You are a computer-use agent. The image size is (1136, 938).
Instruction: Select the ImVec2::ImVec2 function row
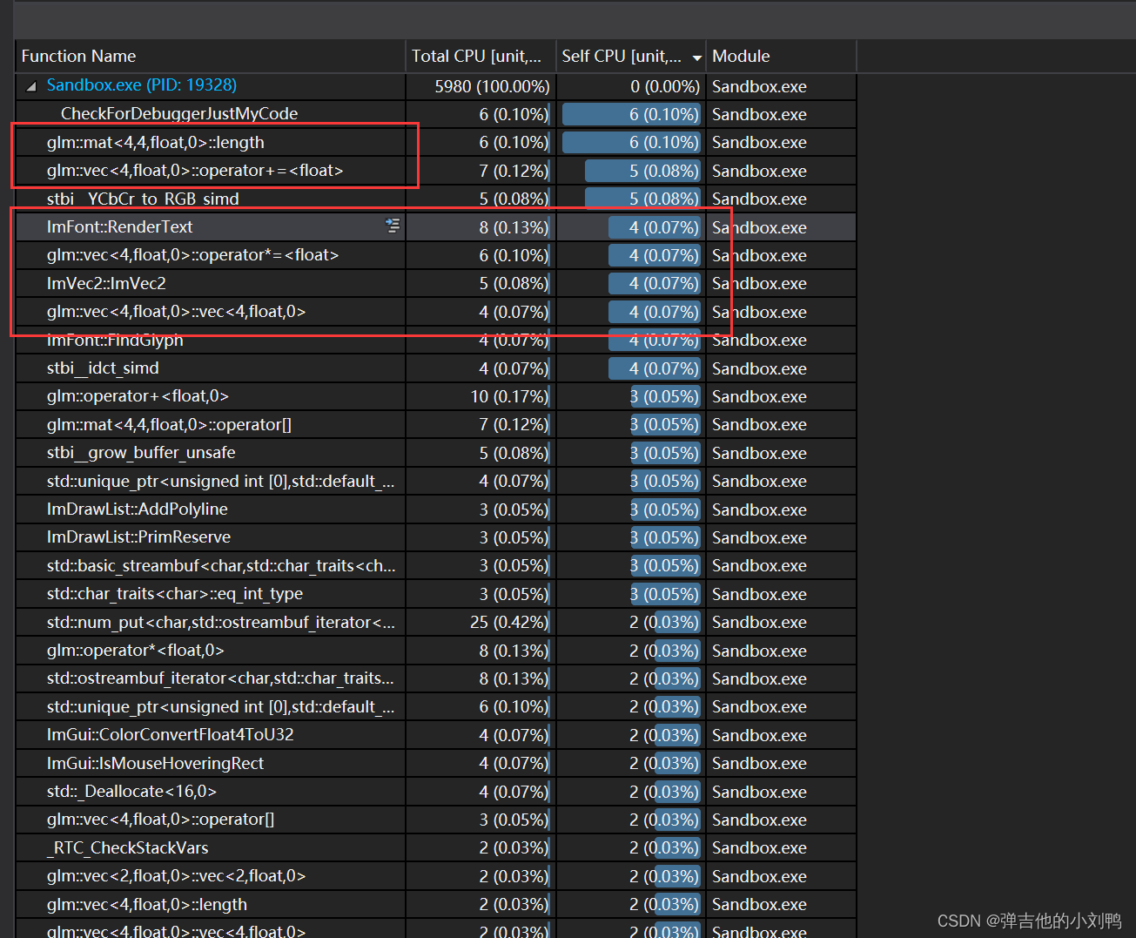(x=435, y=283)
